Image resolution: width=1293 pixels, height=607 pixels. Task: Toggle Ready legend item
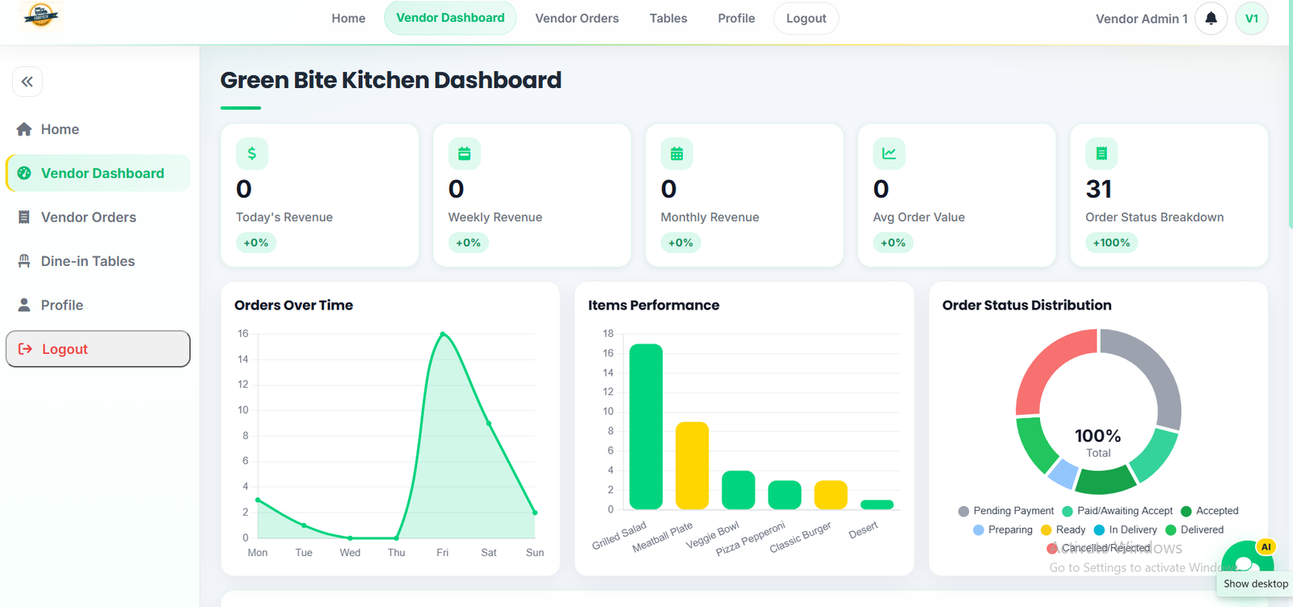pyautogui.click(x=1063, y=530)
